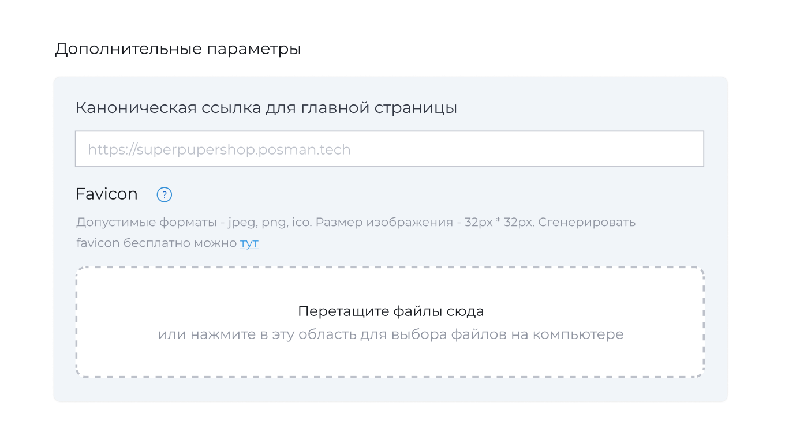
Task: Click the allowed formats description text
Action: (x=355, y=222)
